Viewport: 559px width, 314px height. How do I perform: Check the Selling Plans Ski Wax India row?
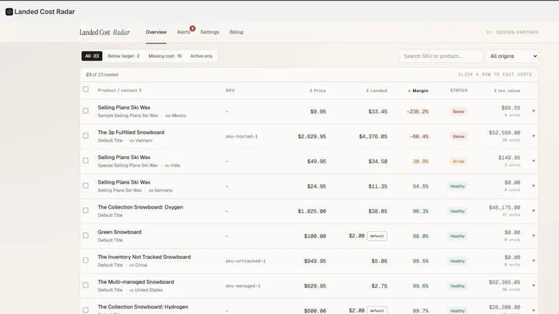85,160
